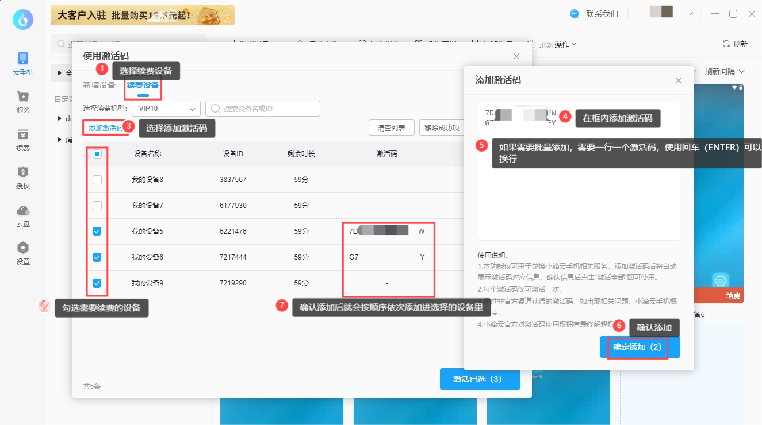Image resolution: width=762 pixels, height=425 pixels.
Task: Open the 云盘 cloud drive
Action: click(x=23, y=215)
